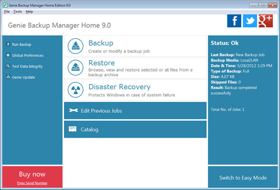Click the Disaster Recovery radiation icon
The height and width of the screenshot is (190, 280).
76,89
